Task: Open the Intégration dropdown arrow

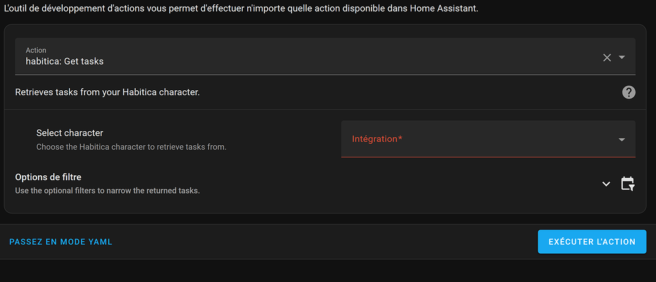Action: pyautogui.click(x=621, y=139)
